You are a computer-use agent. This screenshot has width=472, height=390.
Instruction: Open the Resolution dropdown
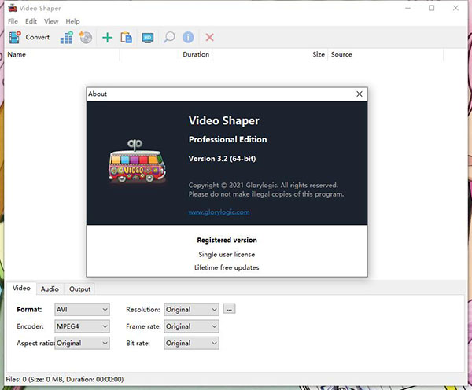tap(191, 310)
